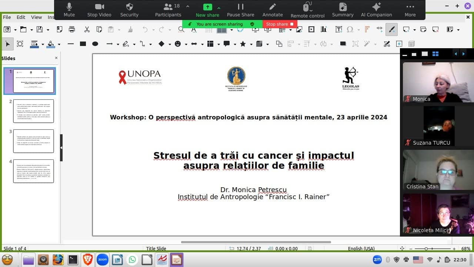
Task: Open More options in Zoom toolbar
Action: 410,10
